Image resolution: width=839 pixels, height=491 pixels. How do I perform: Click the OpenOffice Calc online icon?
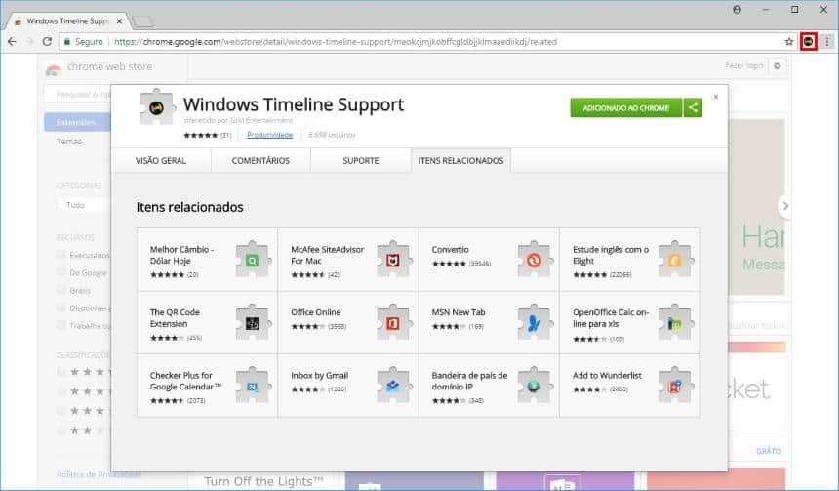pyautogui.click(x=675, y=322)
